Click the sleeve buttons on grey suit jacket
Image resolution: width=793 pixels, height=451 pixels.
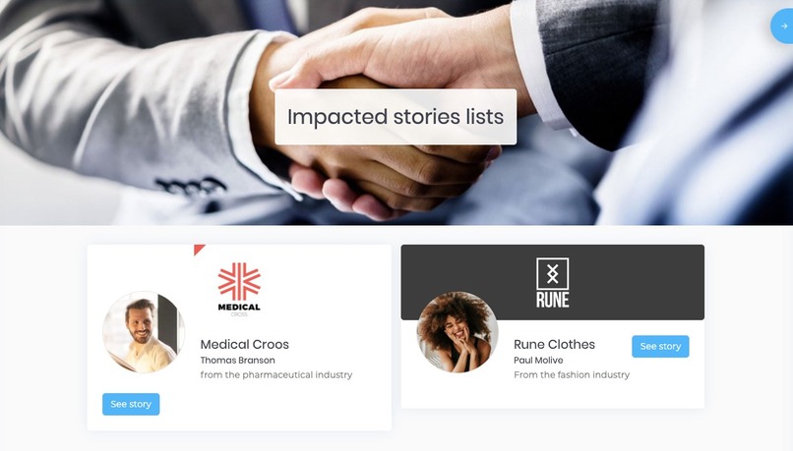coord(191,188)
